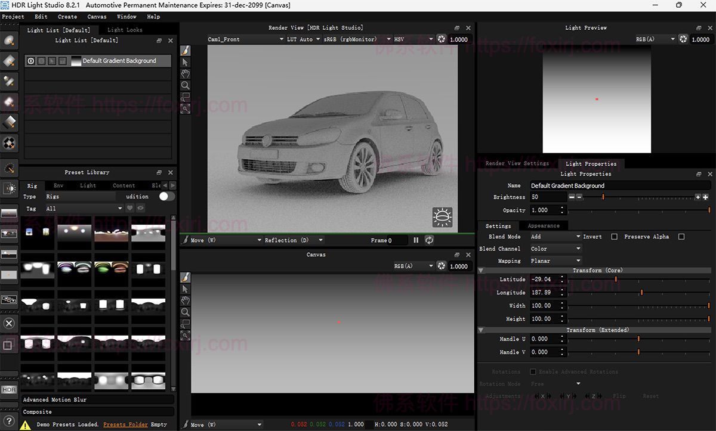Open the HDR panel from the left sidebar
Viewport: 716px width, 431px height.
(9, 389)
